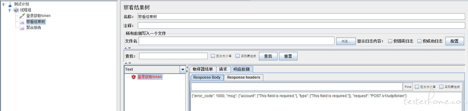Click the split-pane arrows beside the Text dropdown
The image size is (468, 111).
187,69
